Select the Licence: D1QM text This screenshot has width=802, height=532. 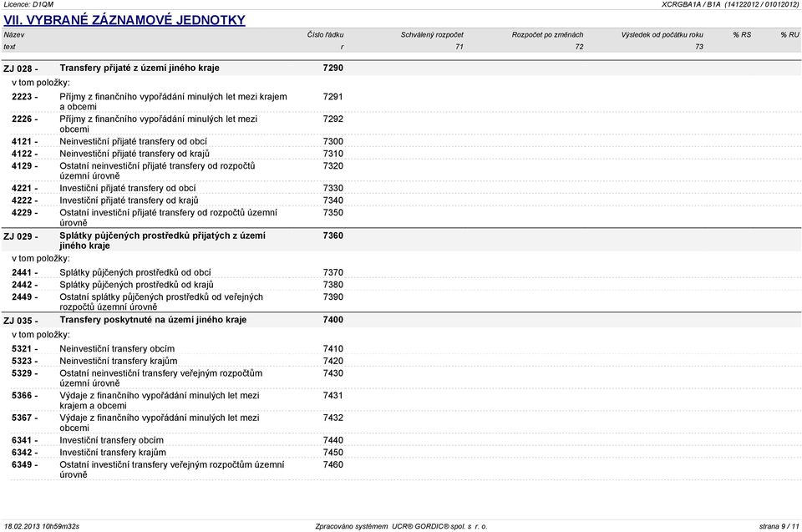click(x=28, y=4)
